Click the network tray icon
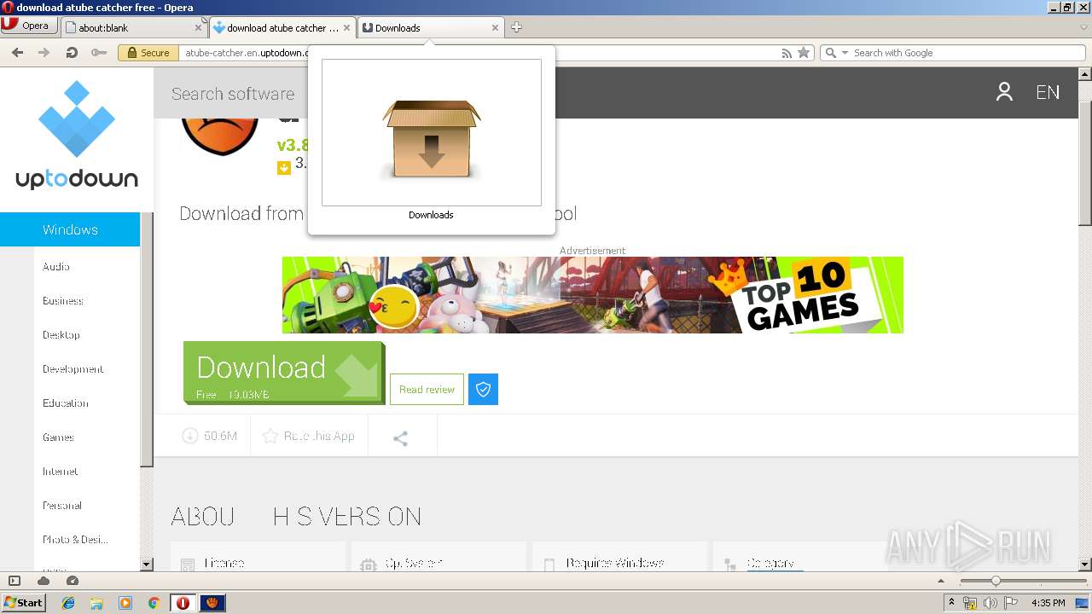Screen dimensions: 1092x614 point(970,603)
